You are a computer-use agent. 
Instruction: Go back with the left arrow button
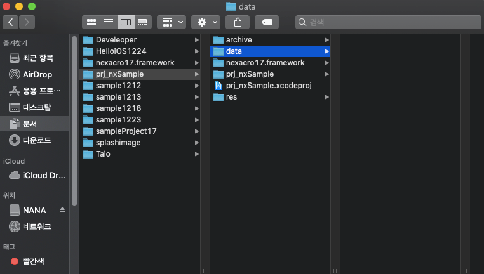11,22
